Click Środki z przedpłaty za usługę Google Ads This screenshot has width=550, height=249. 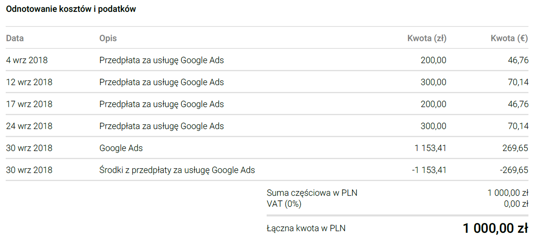pos(177,170)
